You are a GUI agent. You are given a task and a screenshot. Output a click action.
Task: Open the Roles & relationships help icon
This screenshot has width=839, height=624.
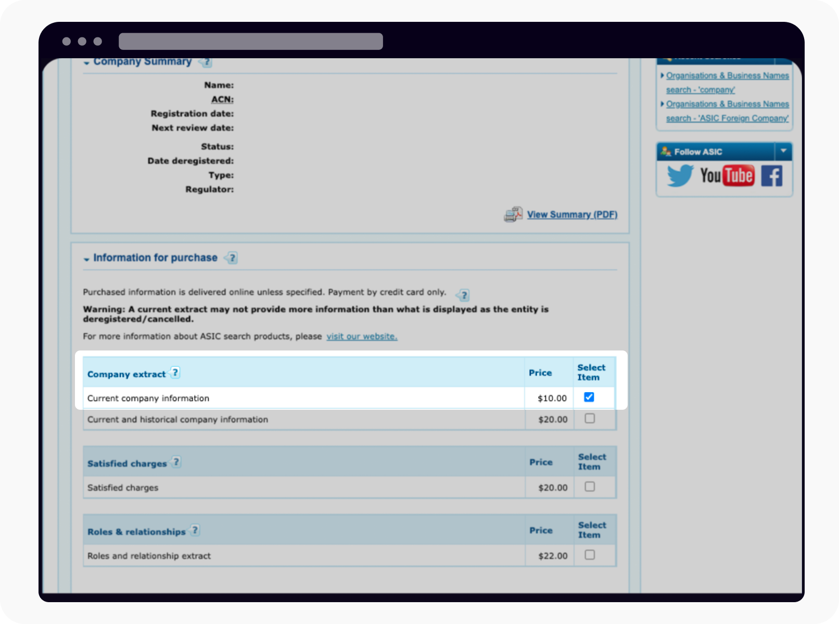pyautogui.click(x=195, y=530)
